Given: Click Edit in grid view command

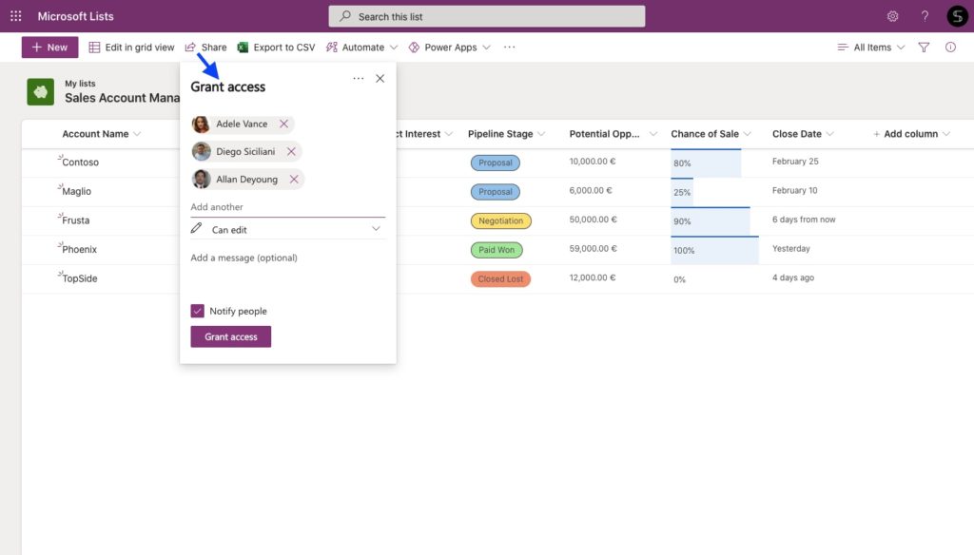Looking at the screenshot, I should click(131, 48).
